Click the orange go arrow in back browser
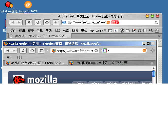168x136 pixels. pyautogui.click(x=108, y=22)
